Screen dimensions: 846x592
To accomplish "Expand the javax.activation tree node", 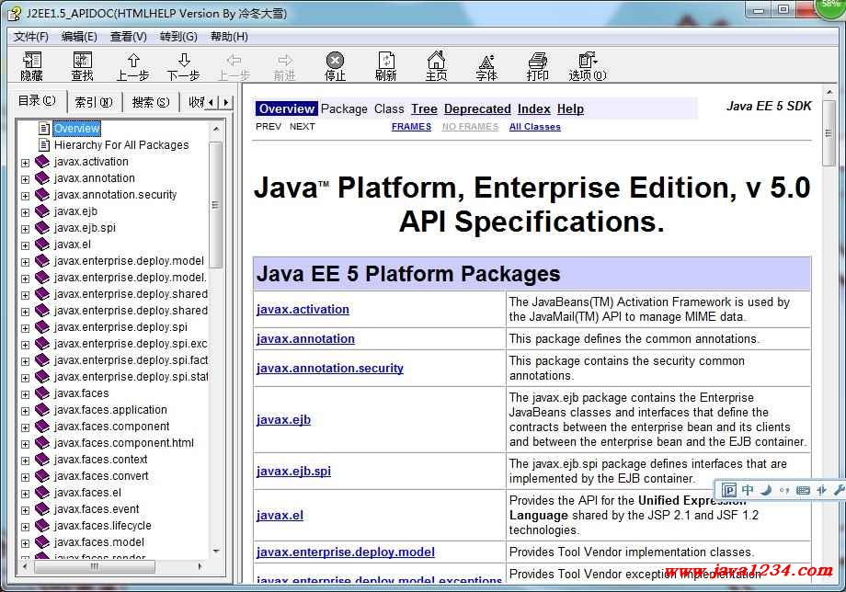I will (25, 163).
